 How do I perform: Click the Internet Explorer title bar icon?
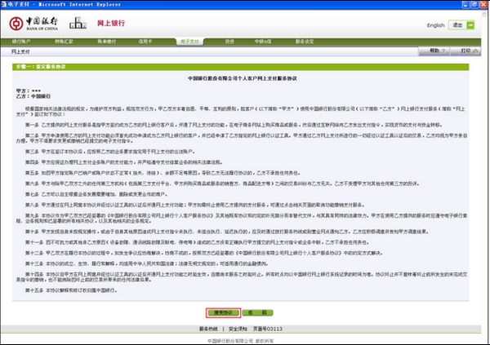4,4
